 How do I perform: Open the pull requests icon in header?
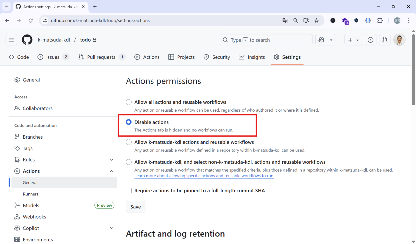click(385, 40)
